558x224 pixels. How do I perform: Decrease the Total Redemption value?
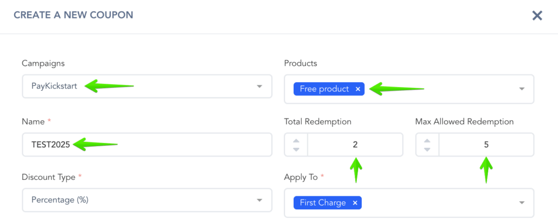coord(296,149)
